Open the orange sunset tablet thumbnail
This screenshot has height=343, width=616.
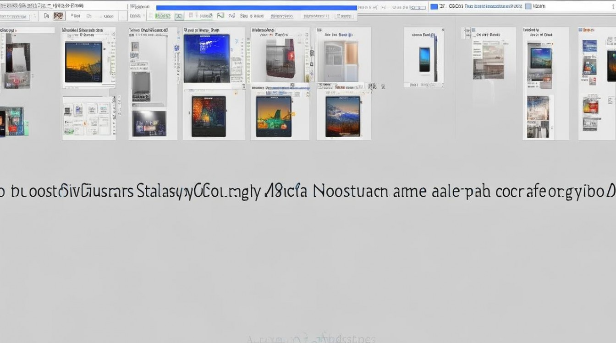pos(83,62)
